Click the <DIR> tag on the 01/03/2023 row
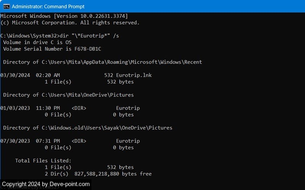This screenshot has height=190, width=305. pos(79,108)
